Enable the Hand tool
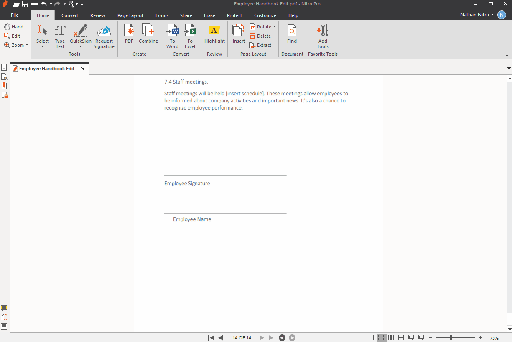The height and width of the screenshot is (342, 512). click(x=14, y=27)
